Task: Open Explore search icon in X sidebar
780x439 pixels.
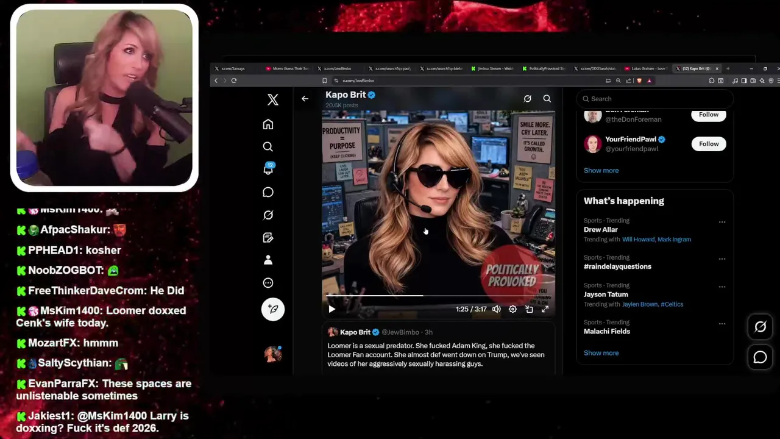Action: click(x=268, y=147)
